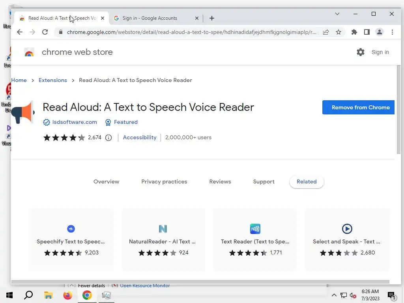
Task: Open Select and Speak - Text card
Action: point(347,239)
